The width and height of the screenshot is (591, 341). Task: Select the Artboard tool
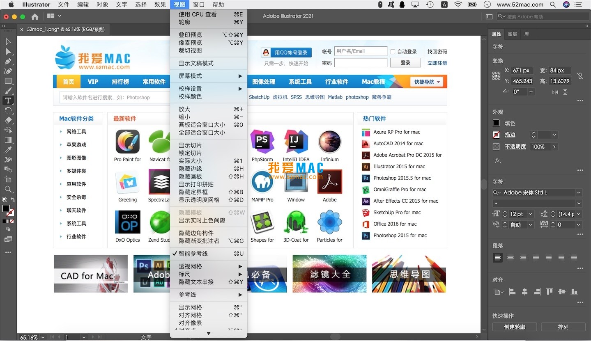pos(8,179)
